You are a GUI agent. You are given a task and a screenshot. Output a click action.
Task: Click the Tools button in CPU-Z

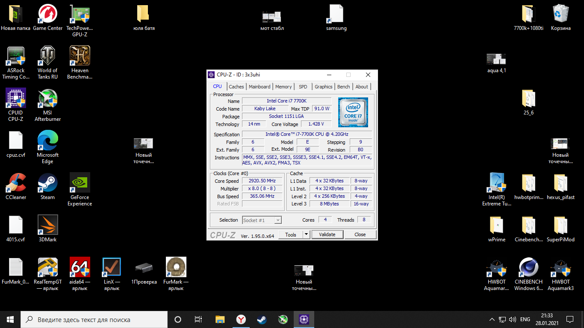[291, 234]
